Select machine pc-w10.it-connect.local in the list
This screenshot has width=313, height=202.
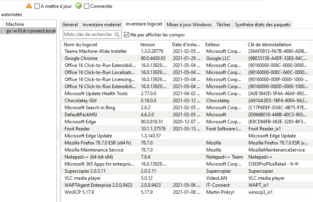click(31, 31)
